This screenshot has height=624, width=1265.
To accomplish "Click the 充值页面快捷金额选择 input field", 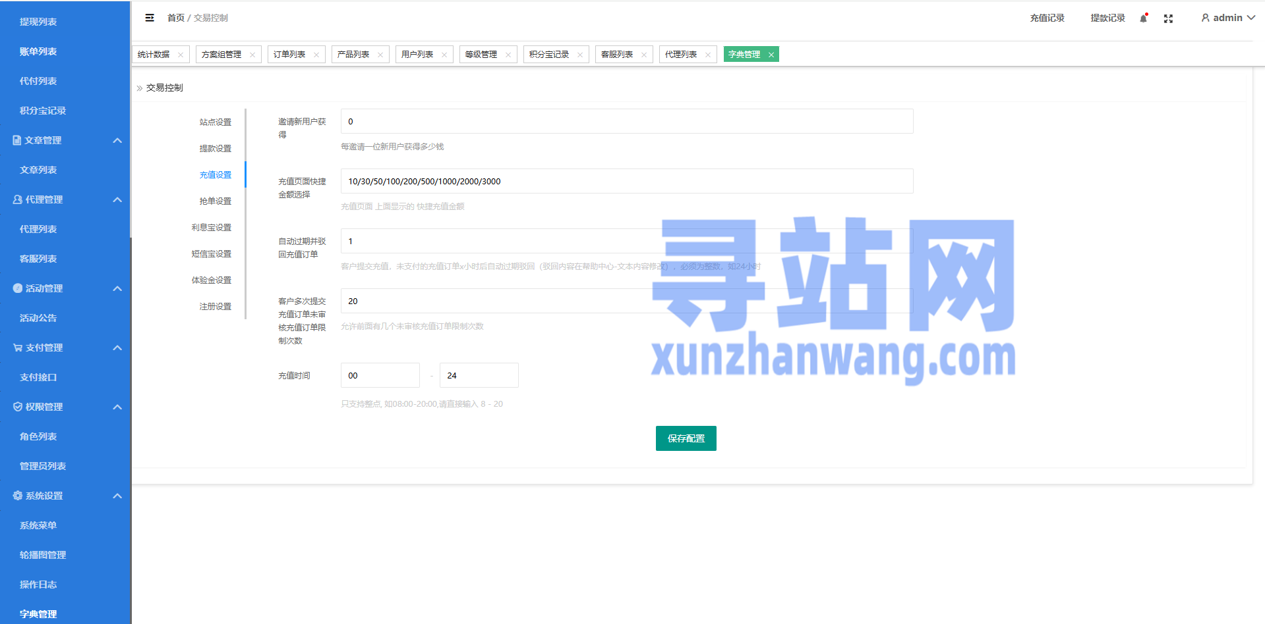I will [x=626, y=181].
